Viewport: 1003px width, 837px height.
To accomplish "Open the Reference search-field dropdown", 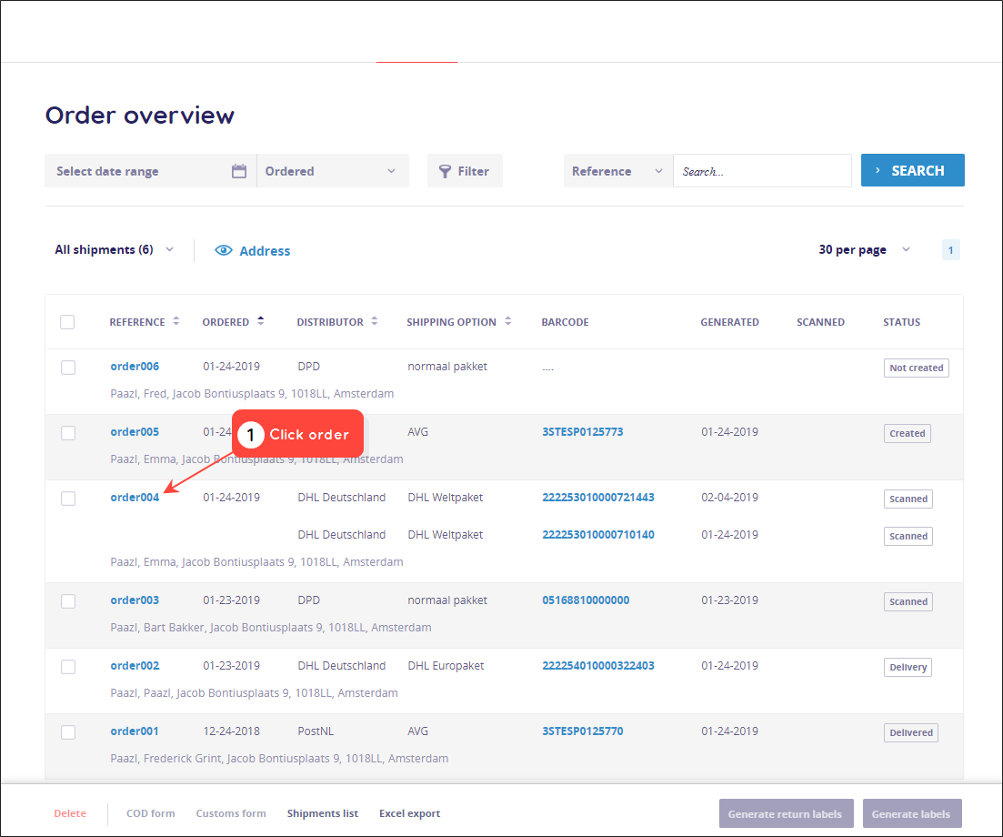I will [618, 171].
